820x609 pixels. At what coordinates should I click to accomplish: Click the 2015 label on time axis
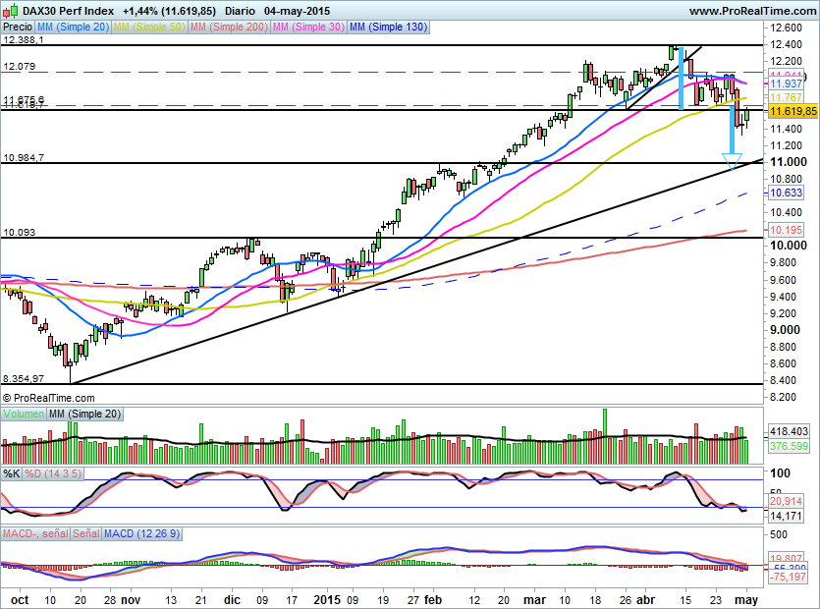tap(327, 599)
